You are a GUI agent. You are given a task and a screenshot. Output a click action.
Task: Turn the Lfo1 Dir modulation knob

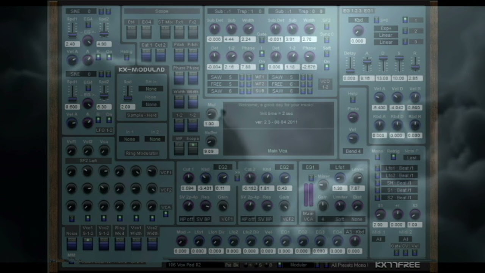pos(216,241)
